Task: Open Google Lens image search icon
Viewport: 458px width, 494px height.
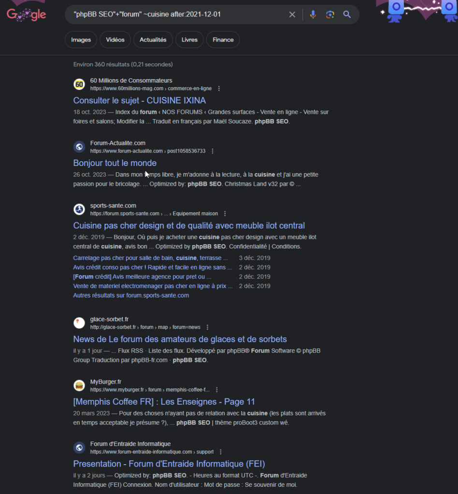Action: coord(330,14)
